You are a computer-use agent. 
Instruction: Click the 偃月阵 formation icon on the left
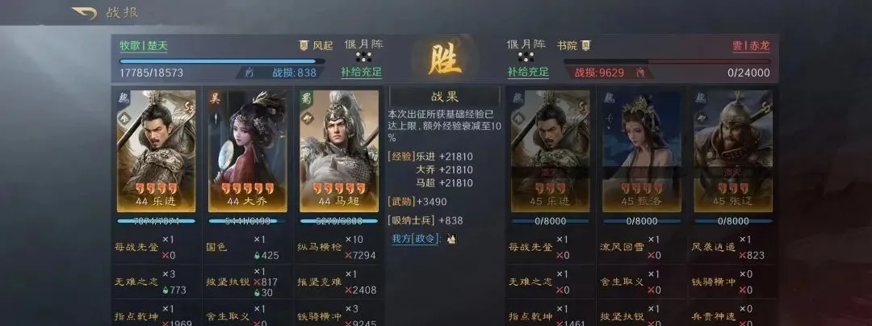coord(363,56)
